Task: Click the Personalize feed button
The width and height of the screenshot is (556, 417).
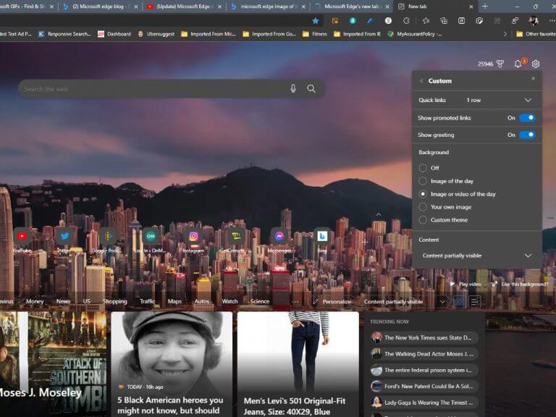Action: click(x=332, y=302)
